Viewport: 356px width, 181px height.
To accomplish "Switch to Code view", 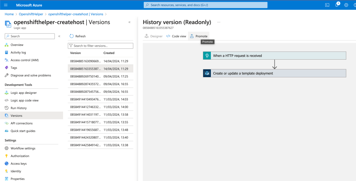I will tap(176, 36).
